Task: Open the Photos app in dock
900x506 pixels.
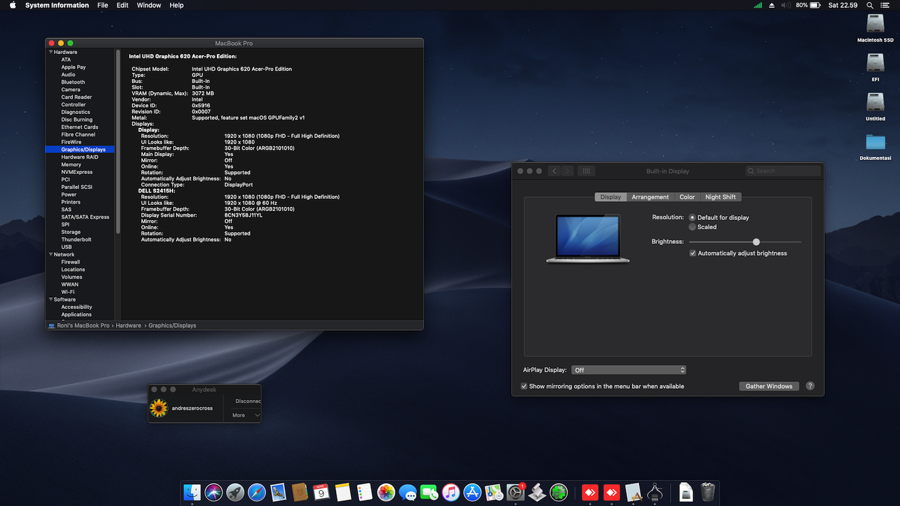Action: [386, 492]
